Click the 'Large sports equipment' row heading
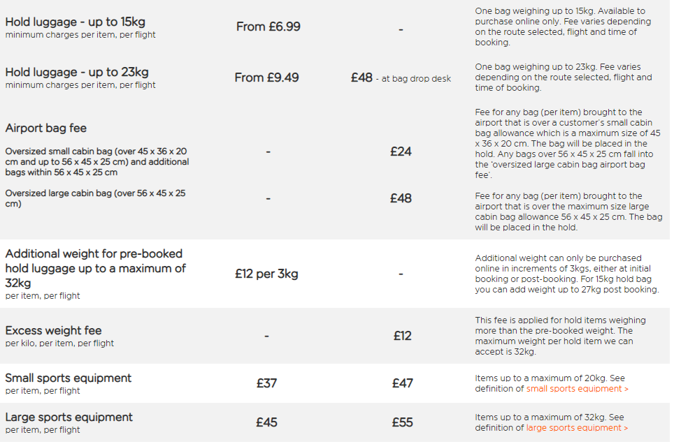674x444 pixels. [x=69, y=417]
